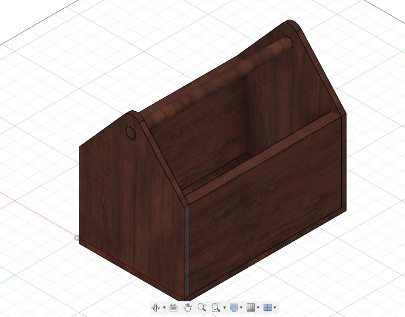
Task: Click the Viewports layout icon
Action: pyautogui.click(x=268, y=307)
